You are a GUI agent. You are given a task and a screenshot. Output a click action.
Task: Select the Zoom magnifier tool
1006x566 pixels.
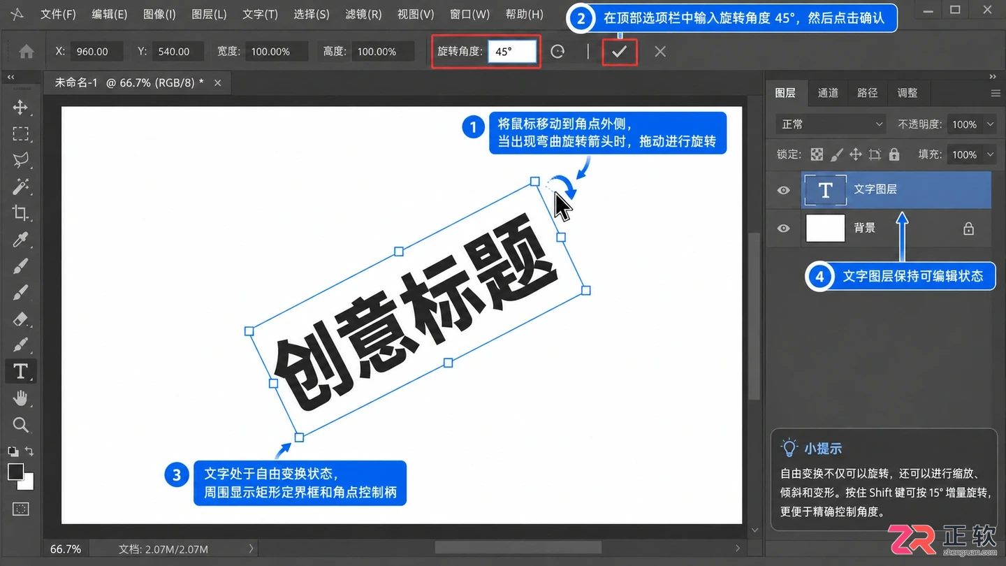(20, 425)
